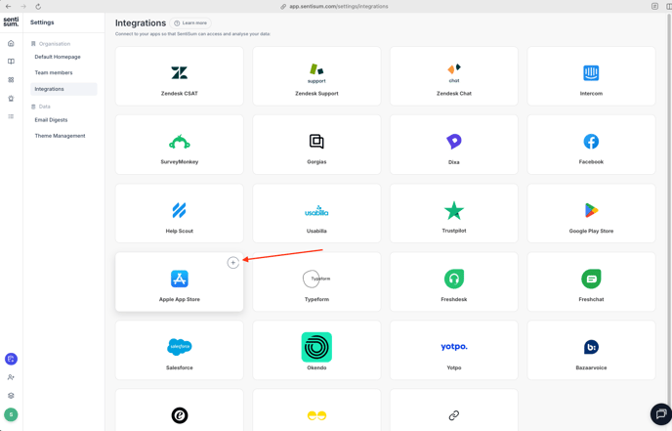Select the Facebook integration logo
672x431 pixels.
pos(591,142)
